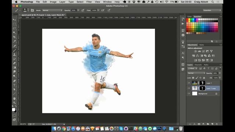Select the Zoom tool in toolbox
235x132 pixels.
point(14,103)
